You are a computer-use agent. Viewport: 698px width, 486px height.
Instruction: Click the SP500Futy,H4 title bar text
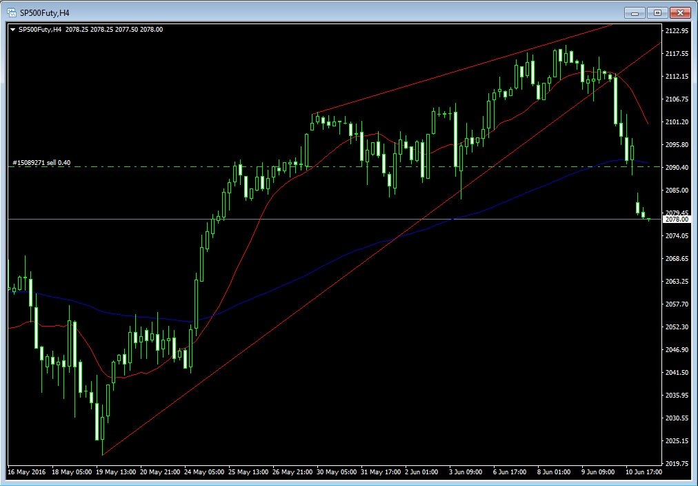click(45, 12)
